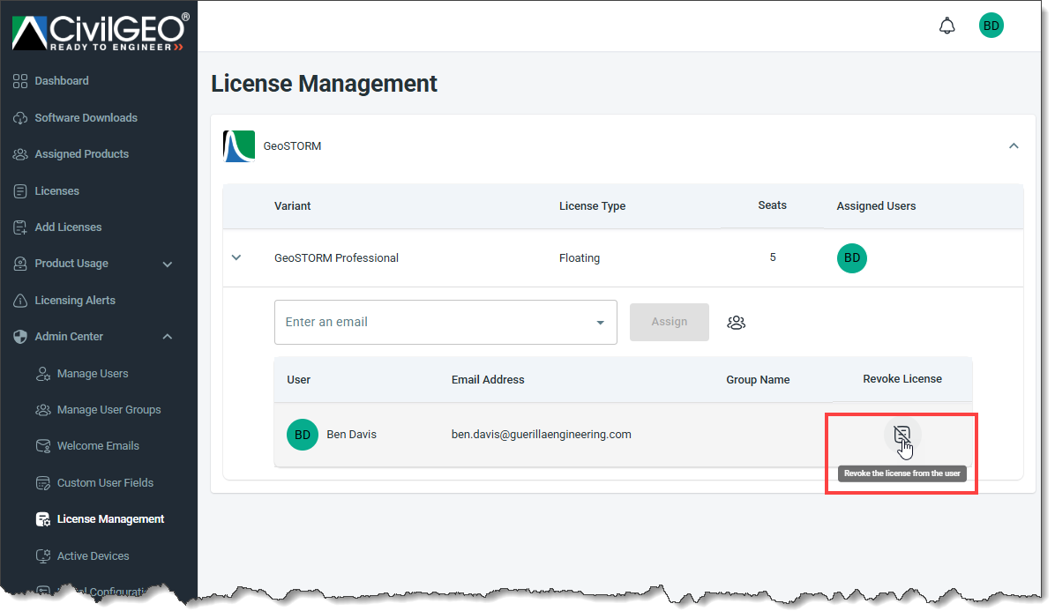Viewport: 1055px width, 611px height.
Task: Click the BD user avatar in the top bar
Action: coord(991,25)
